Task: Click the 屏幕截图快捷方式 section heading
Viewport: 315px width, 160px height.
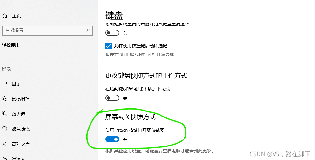Action: (x=130, y=117)
